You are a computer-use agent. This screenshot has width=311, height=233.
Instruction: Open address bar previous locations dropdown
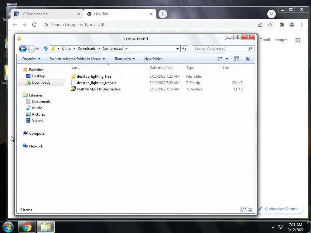(177, 49)
